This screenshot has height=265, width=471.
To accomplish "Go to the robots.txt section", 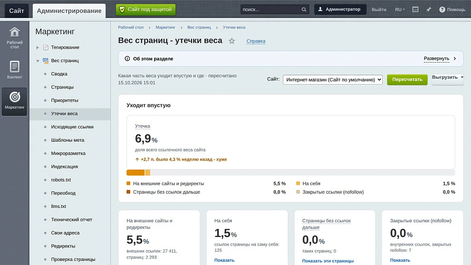I will click(61, 180).
